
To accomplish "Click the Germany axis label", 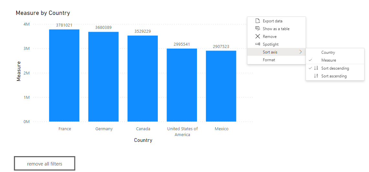I will (x=104, y=129).
